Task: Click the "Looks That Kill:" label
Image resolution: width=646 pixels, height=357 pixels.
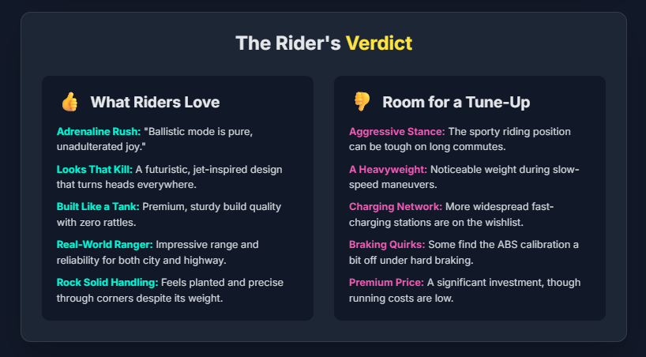Action: pyautogui.click(x=94, y=170)
